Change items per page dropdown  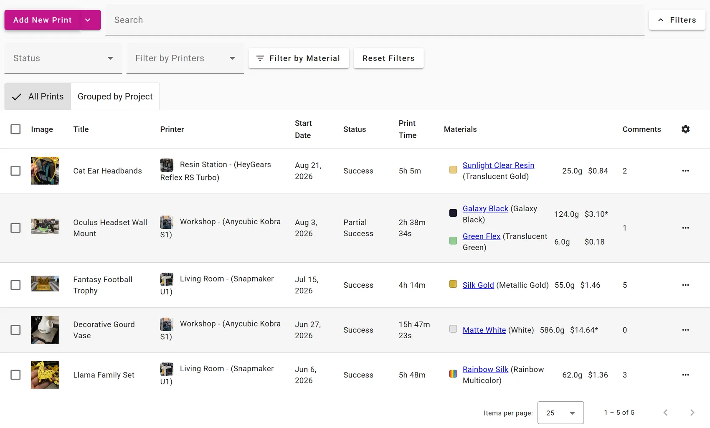pyautogui.click(x=560, y=413)
